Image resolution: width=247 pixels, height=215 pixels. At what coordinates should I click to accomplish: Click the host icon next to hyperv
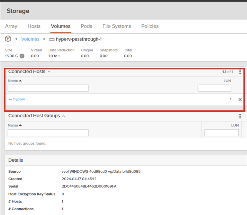(x=10, y=99)
